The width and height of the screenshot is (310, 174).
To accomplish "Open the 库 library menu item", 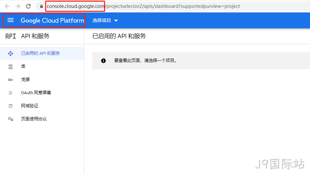I will [42, 67].
